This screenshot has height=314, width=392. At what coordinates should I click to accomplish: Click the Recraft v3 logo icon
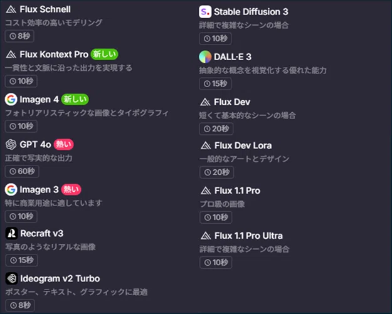[x=11, y=233]
